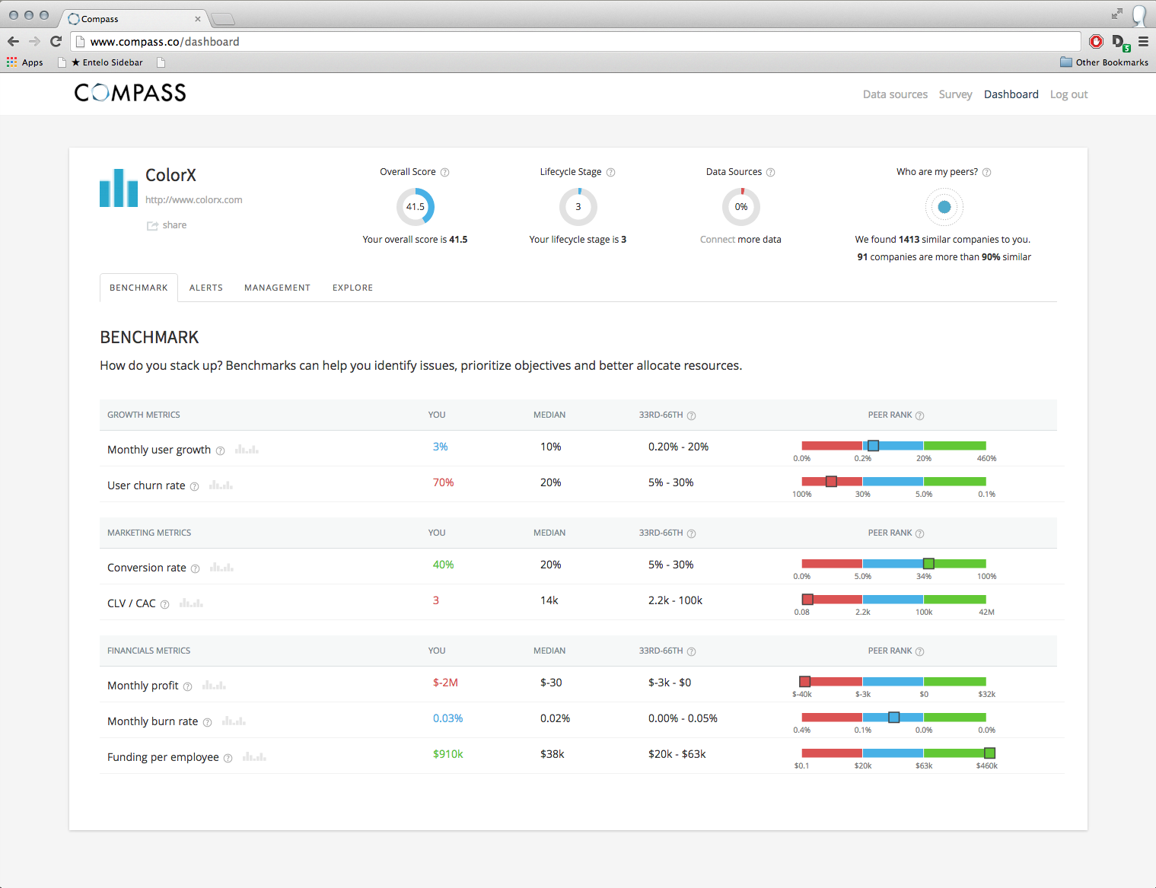
Task: Click help icon for Growth Metrics 33RD-66TH column
Action: 692,415
